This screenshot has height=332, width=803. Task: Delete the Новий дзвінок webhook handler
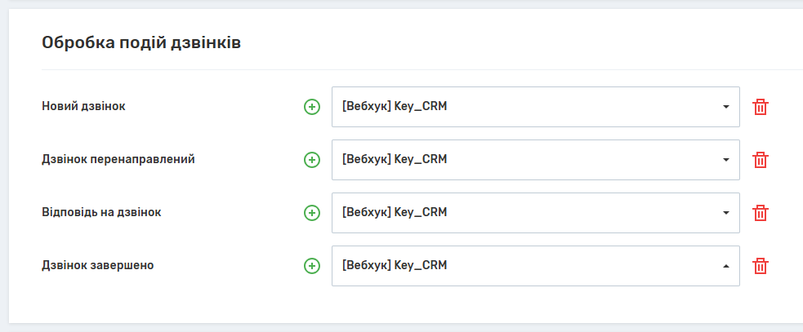(x=761, y=107)
